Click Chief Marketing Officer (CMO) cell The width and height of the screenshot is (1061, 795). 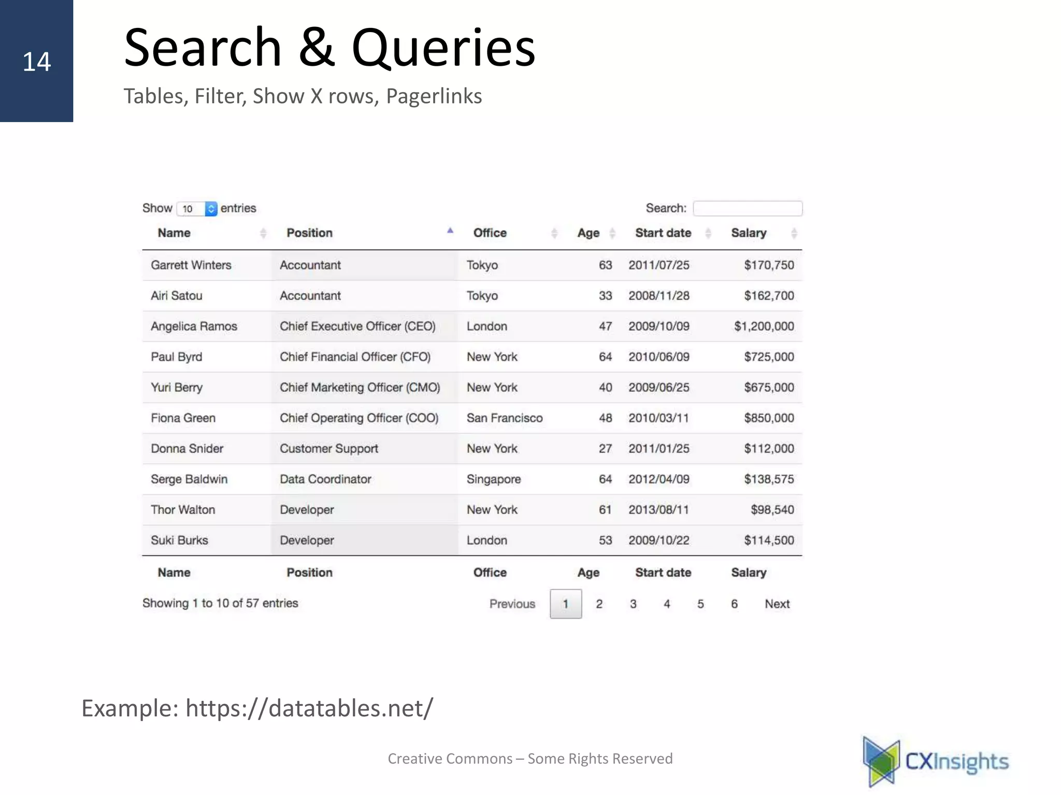tap(360, 388)
